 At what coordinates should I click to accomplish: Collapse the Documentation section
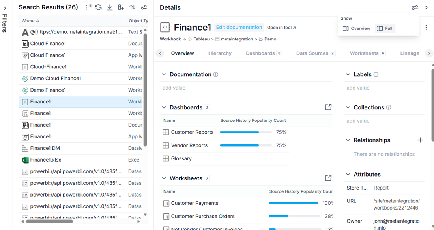pos(164,74)
